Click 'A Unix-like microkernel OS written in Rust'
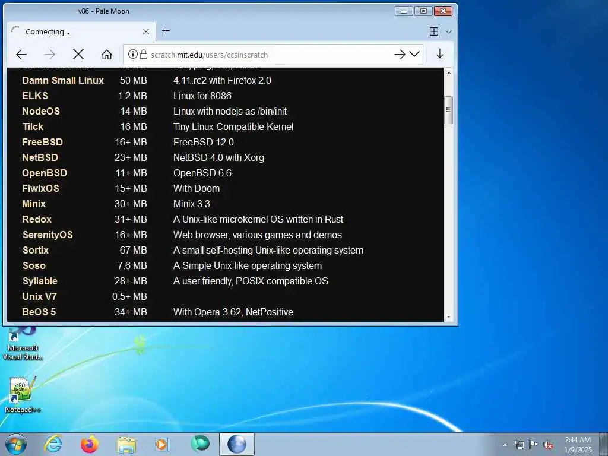This screenshot has height=456, width=608. click(x=258, y=220)
